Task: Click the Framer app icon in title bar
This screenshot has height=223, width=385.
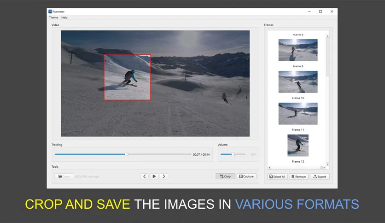Action: [x=50, y=12]
